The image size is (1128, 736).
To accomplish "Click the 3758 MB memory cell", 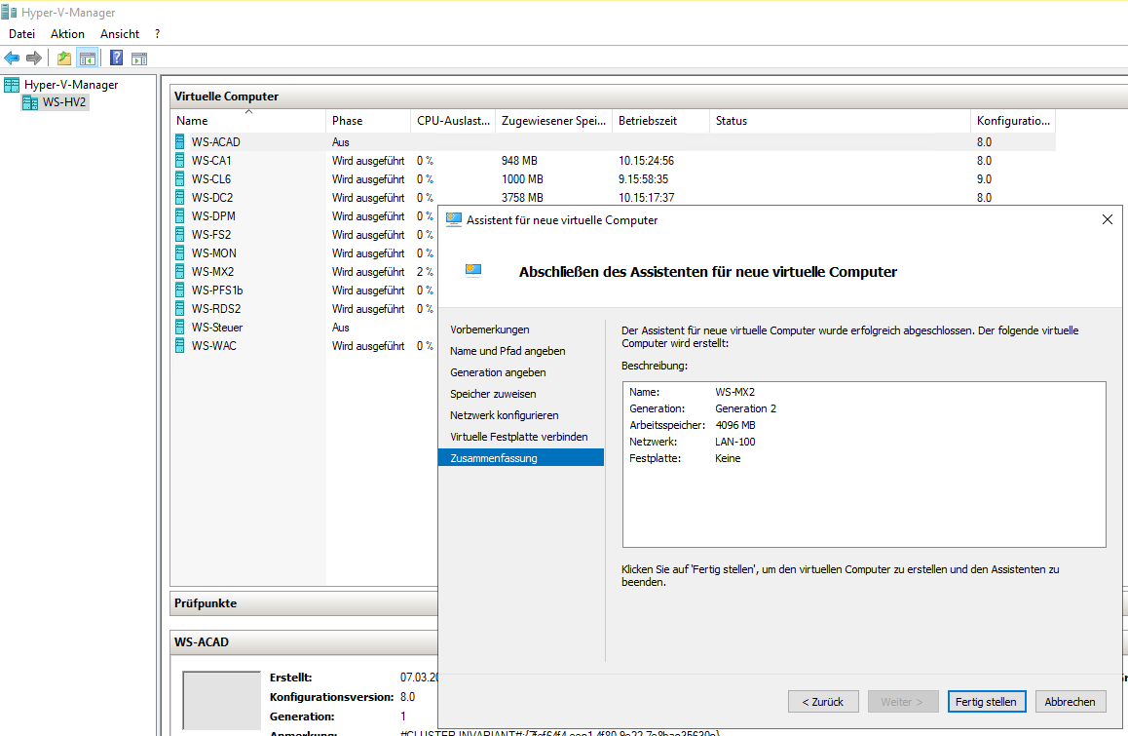I will tap(522, 197).
